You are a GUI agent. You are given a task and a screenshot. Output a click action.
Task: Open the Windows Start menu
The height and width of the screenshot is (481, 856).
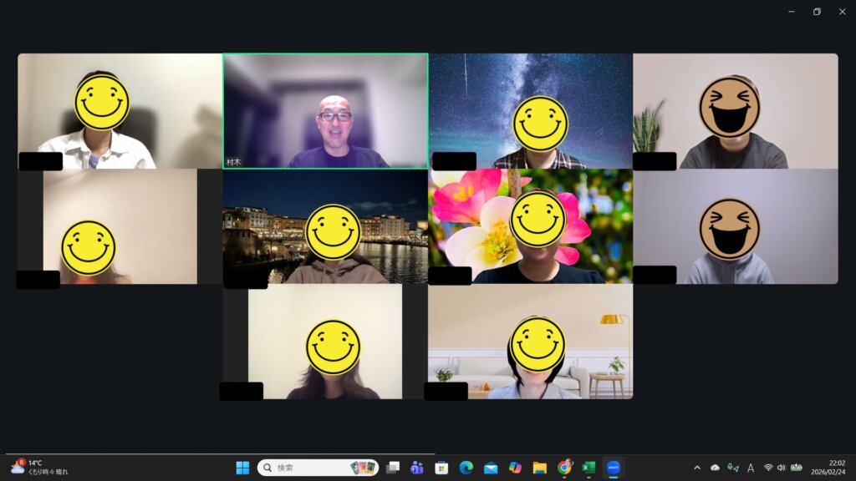242,468
